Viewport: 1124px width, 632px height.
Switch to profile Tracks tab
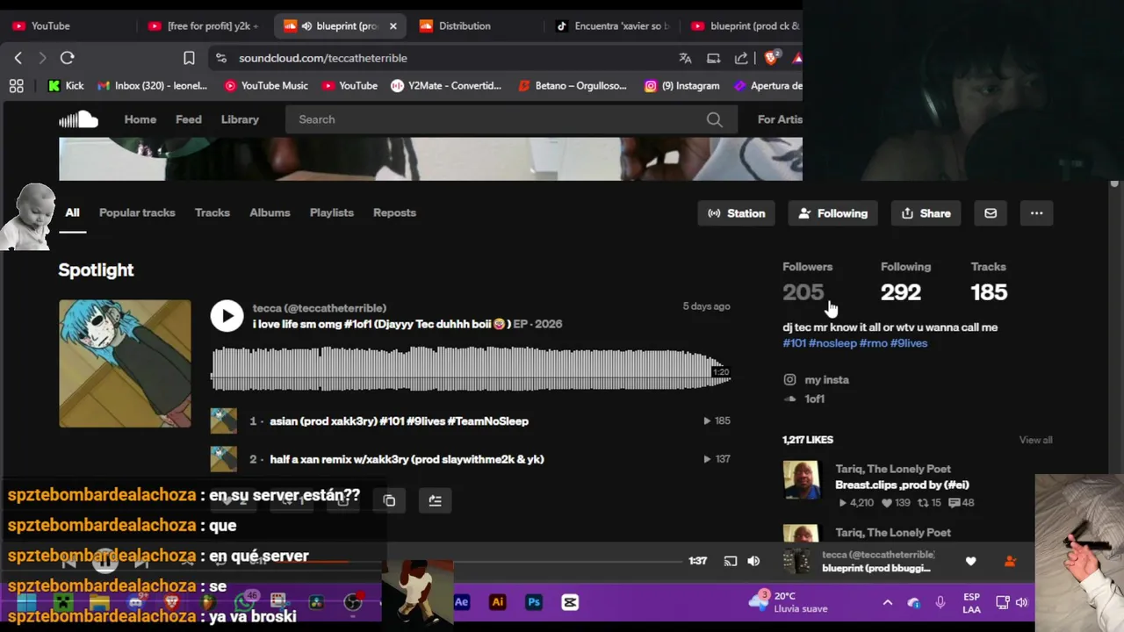point(213,212)
